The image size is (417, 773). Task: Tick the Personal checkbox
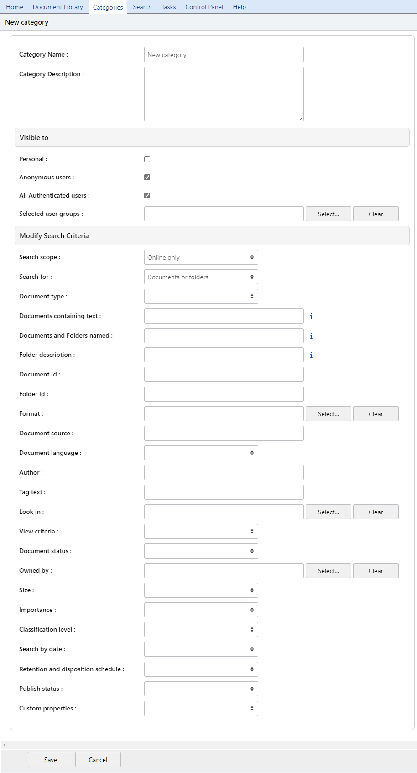coord(147,159)
